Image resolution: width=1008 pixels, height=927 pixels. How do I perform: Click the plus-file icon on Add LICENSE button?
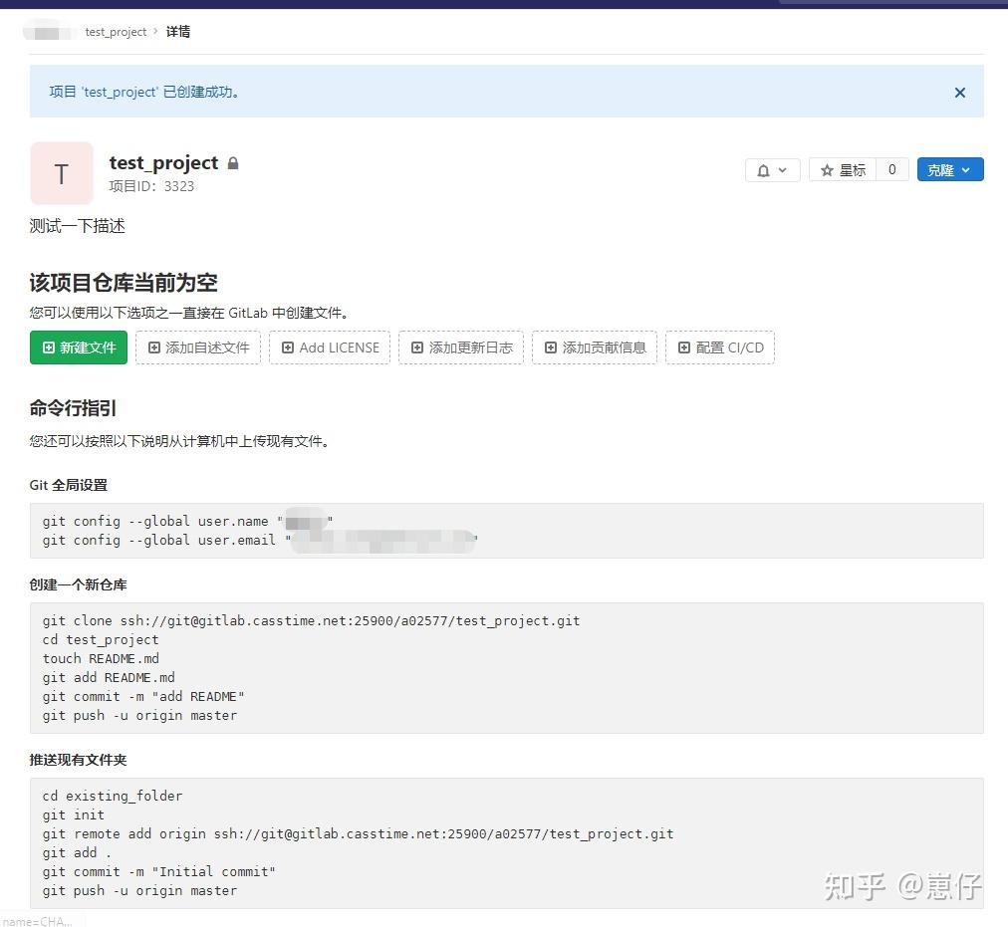[x=286, y=348]
